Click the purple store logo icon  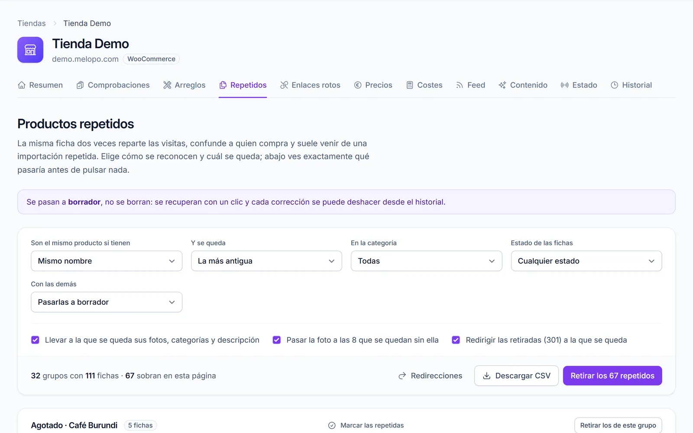pos(30,50)
